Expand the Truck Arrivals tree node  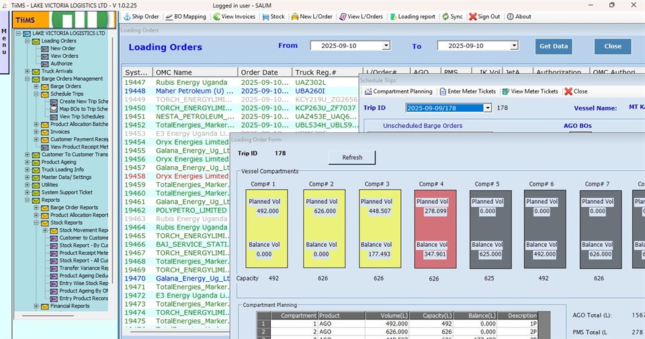tap(27, 71)
